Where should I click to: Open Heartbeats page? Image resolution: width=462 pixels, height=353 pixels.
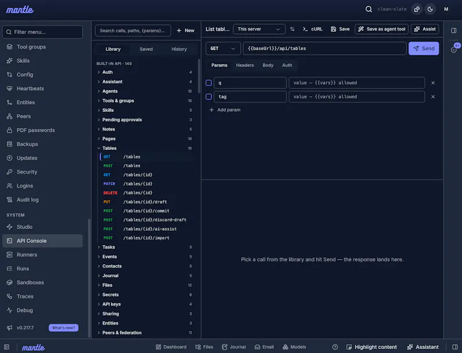[x=42, y=89]
